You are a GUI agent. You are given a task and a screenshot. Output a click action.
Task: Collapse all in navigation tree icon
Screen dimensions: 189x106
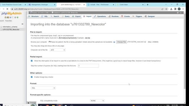click(x=22, y=24)
